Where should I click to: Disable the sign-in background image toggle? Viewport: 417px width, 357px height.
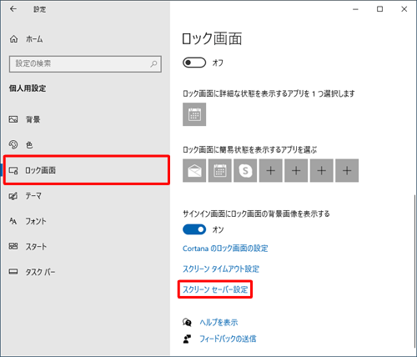pos(194,229)
